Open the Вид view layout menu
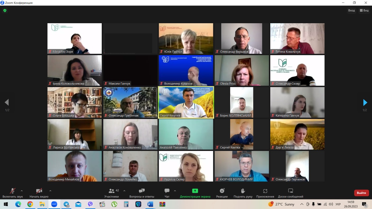This screenshot has width=372, height=209. (364, 10)
